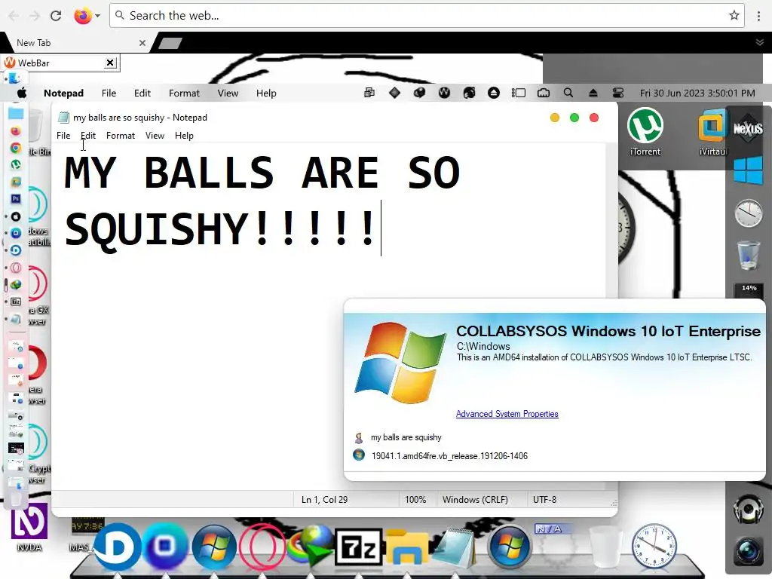Click the plain eject icon in the menu bar
The width and height of the screenshot is (772, 579).
click(x=593, y=93)
